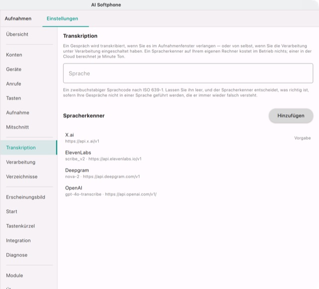This screenshot has width=319, height=289.
Task: Select the Transkription sidebar entry
Action: coord(28,148)
